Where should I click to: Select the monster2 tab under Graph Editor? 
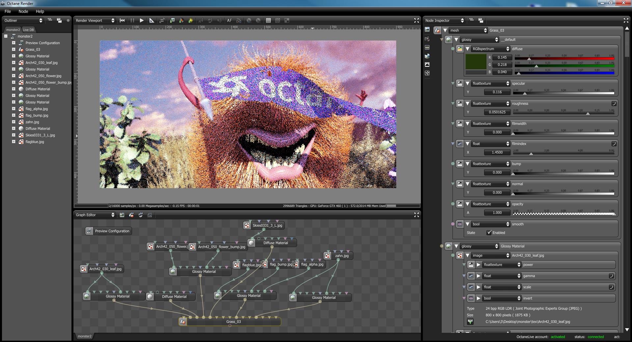point(84,336)
